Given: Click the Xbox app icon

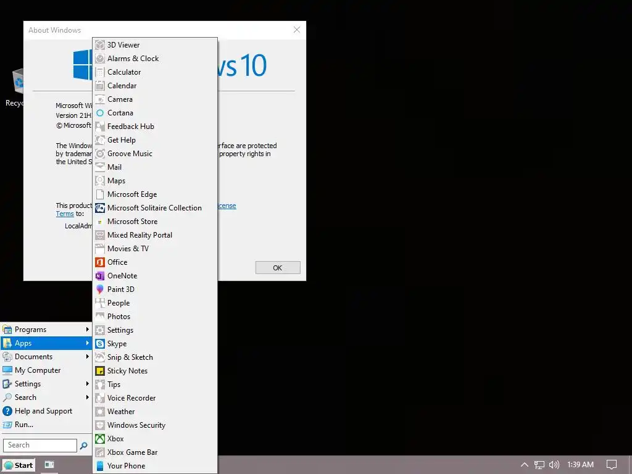Looking at the screenshot, I should coord(100,439).
